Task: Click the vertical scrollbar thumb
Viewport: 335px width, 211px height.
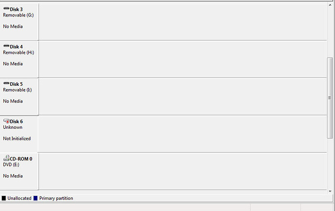Action: [330, 98]
